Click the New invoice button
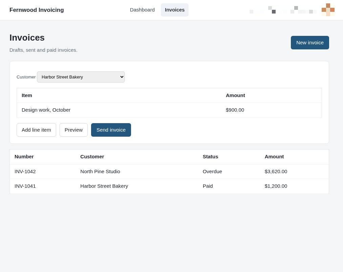Screen dimensions: 343x272 310,43
